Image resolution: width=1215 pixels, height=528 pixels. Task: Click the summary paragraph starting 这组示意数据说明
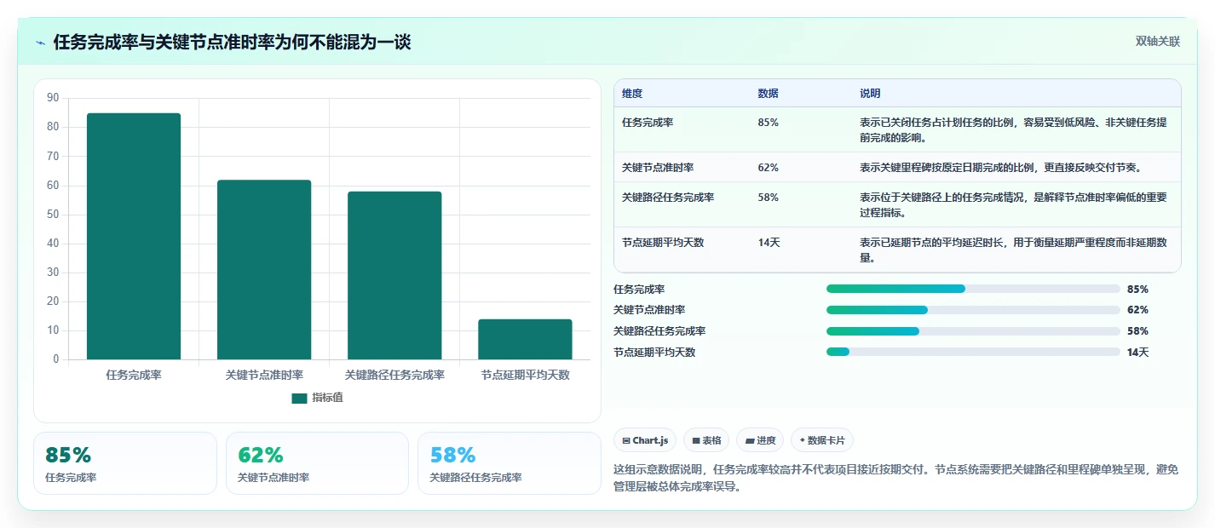896,478
